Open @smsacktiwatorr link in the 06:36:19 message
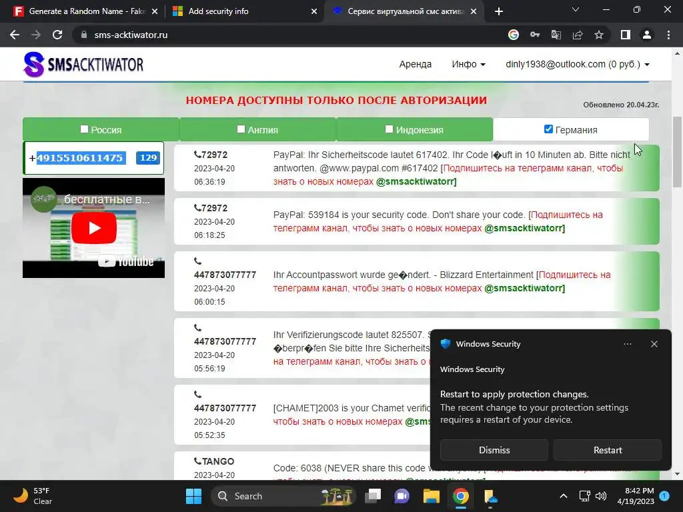The height and width of the screenshot is (512, 683). click(416, 181)
